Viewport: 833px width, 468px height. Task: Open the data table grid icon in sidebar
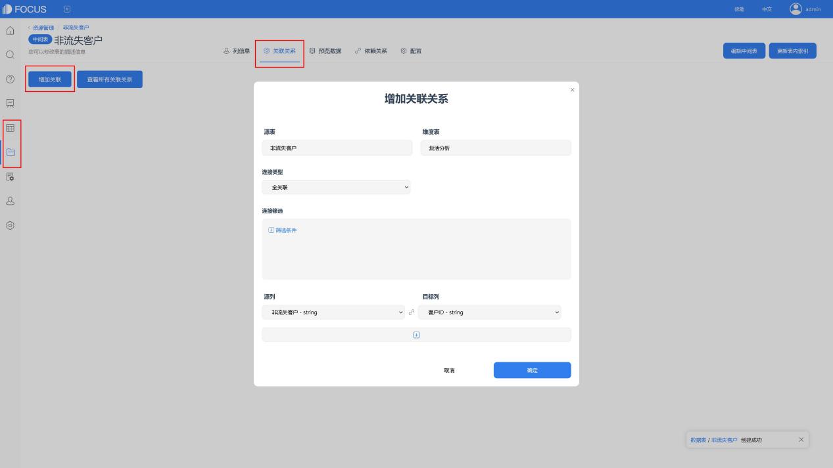(10, 128)
